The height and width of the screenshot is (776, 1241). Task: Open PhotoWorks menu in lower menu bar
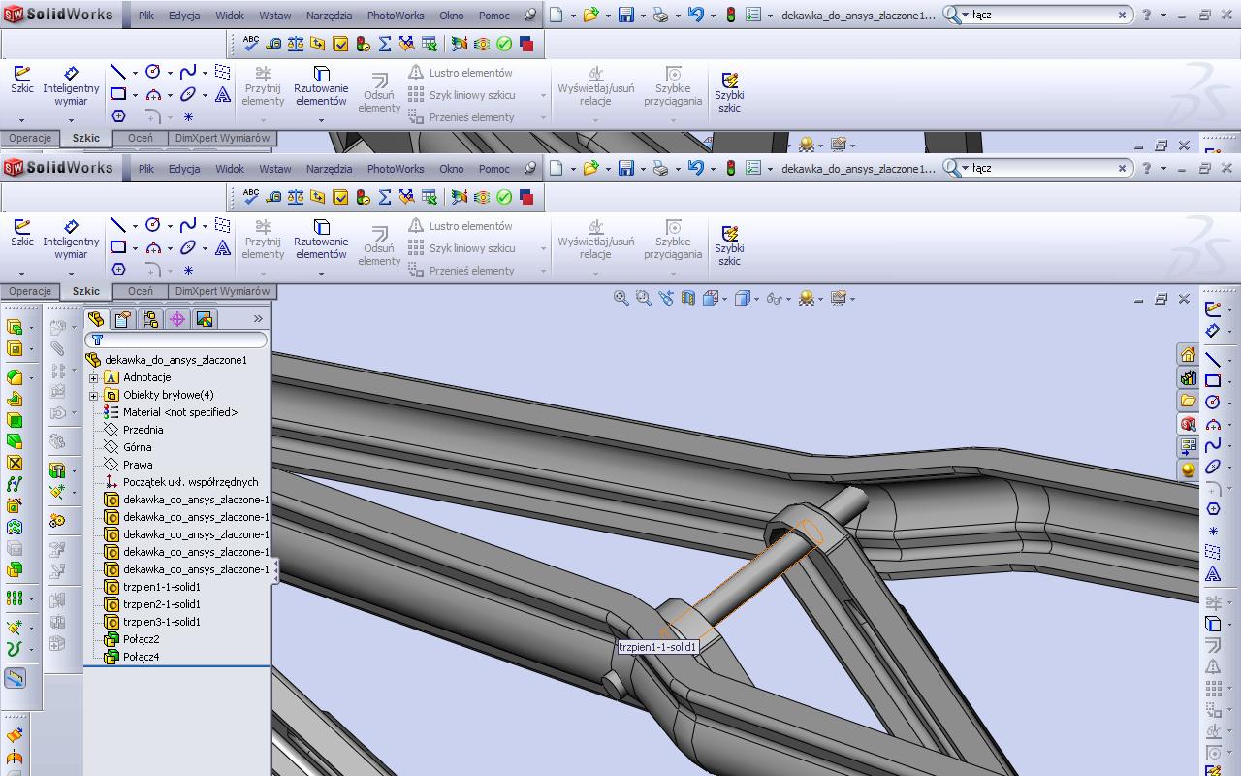coord(396,168)
